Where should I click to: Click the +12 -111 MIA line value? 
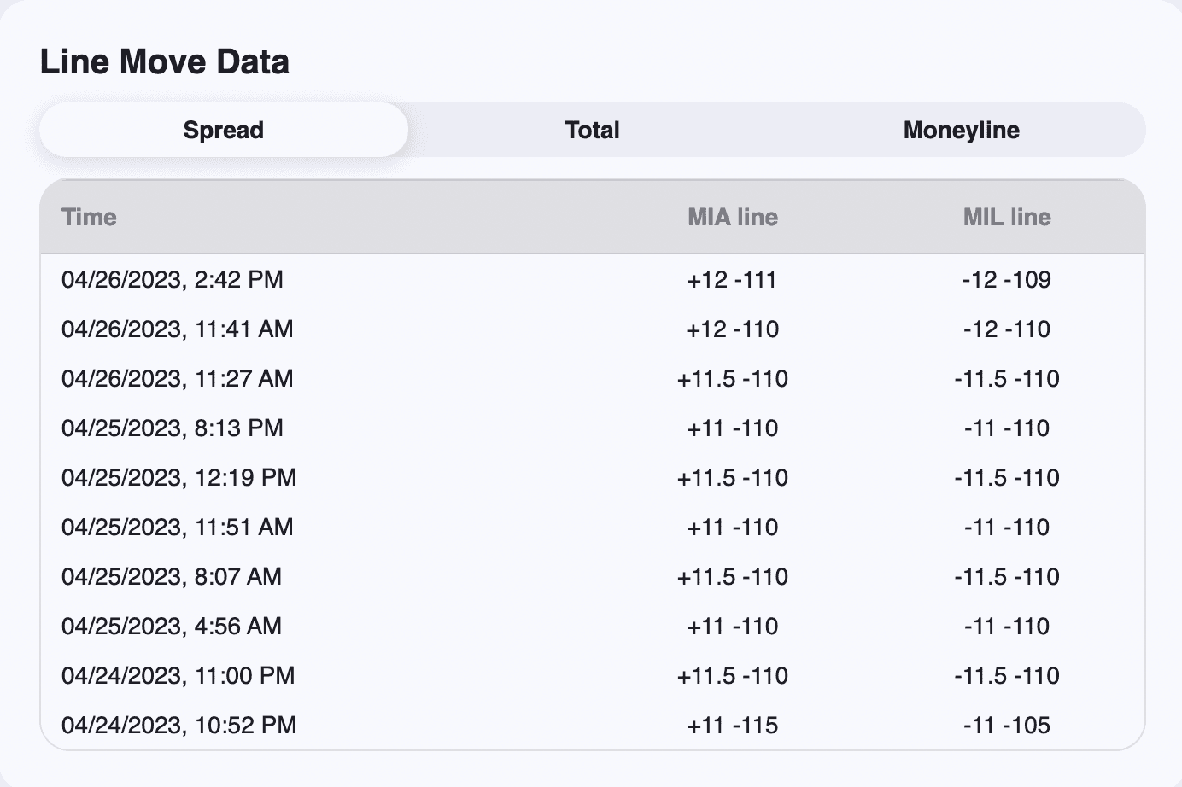tap(732, 280)
